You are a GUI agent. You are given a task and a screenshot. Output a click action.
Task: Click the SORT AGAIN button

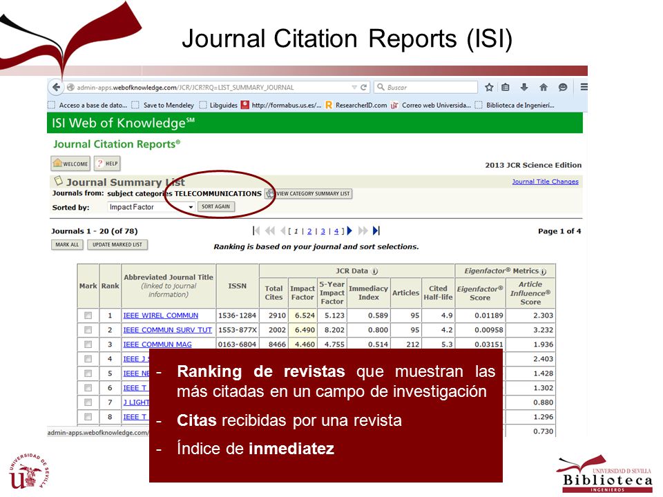tap(215, 206)
